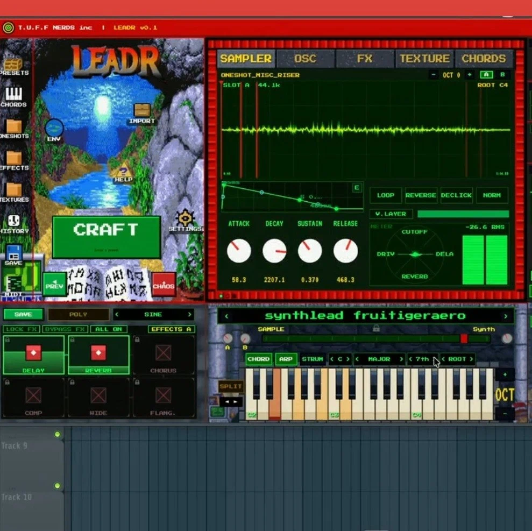Click the green CRAFT button
532x531 pixels.
(106, 237)
